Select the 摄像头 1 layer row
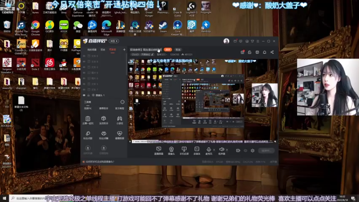 click(x=104, y=95)
